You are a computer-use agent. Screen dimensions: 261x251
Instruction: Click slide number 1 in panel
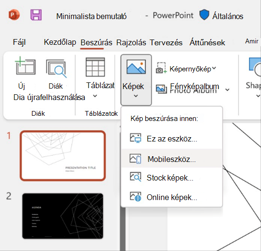(9, 135)
